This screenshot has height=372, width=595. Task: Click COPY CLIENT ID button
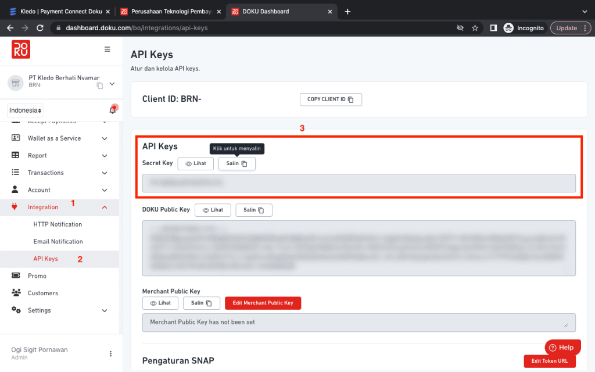coord(331,99)
